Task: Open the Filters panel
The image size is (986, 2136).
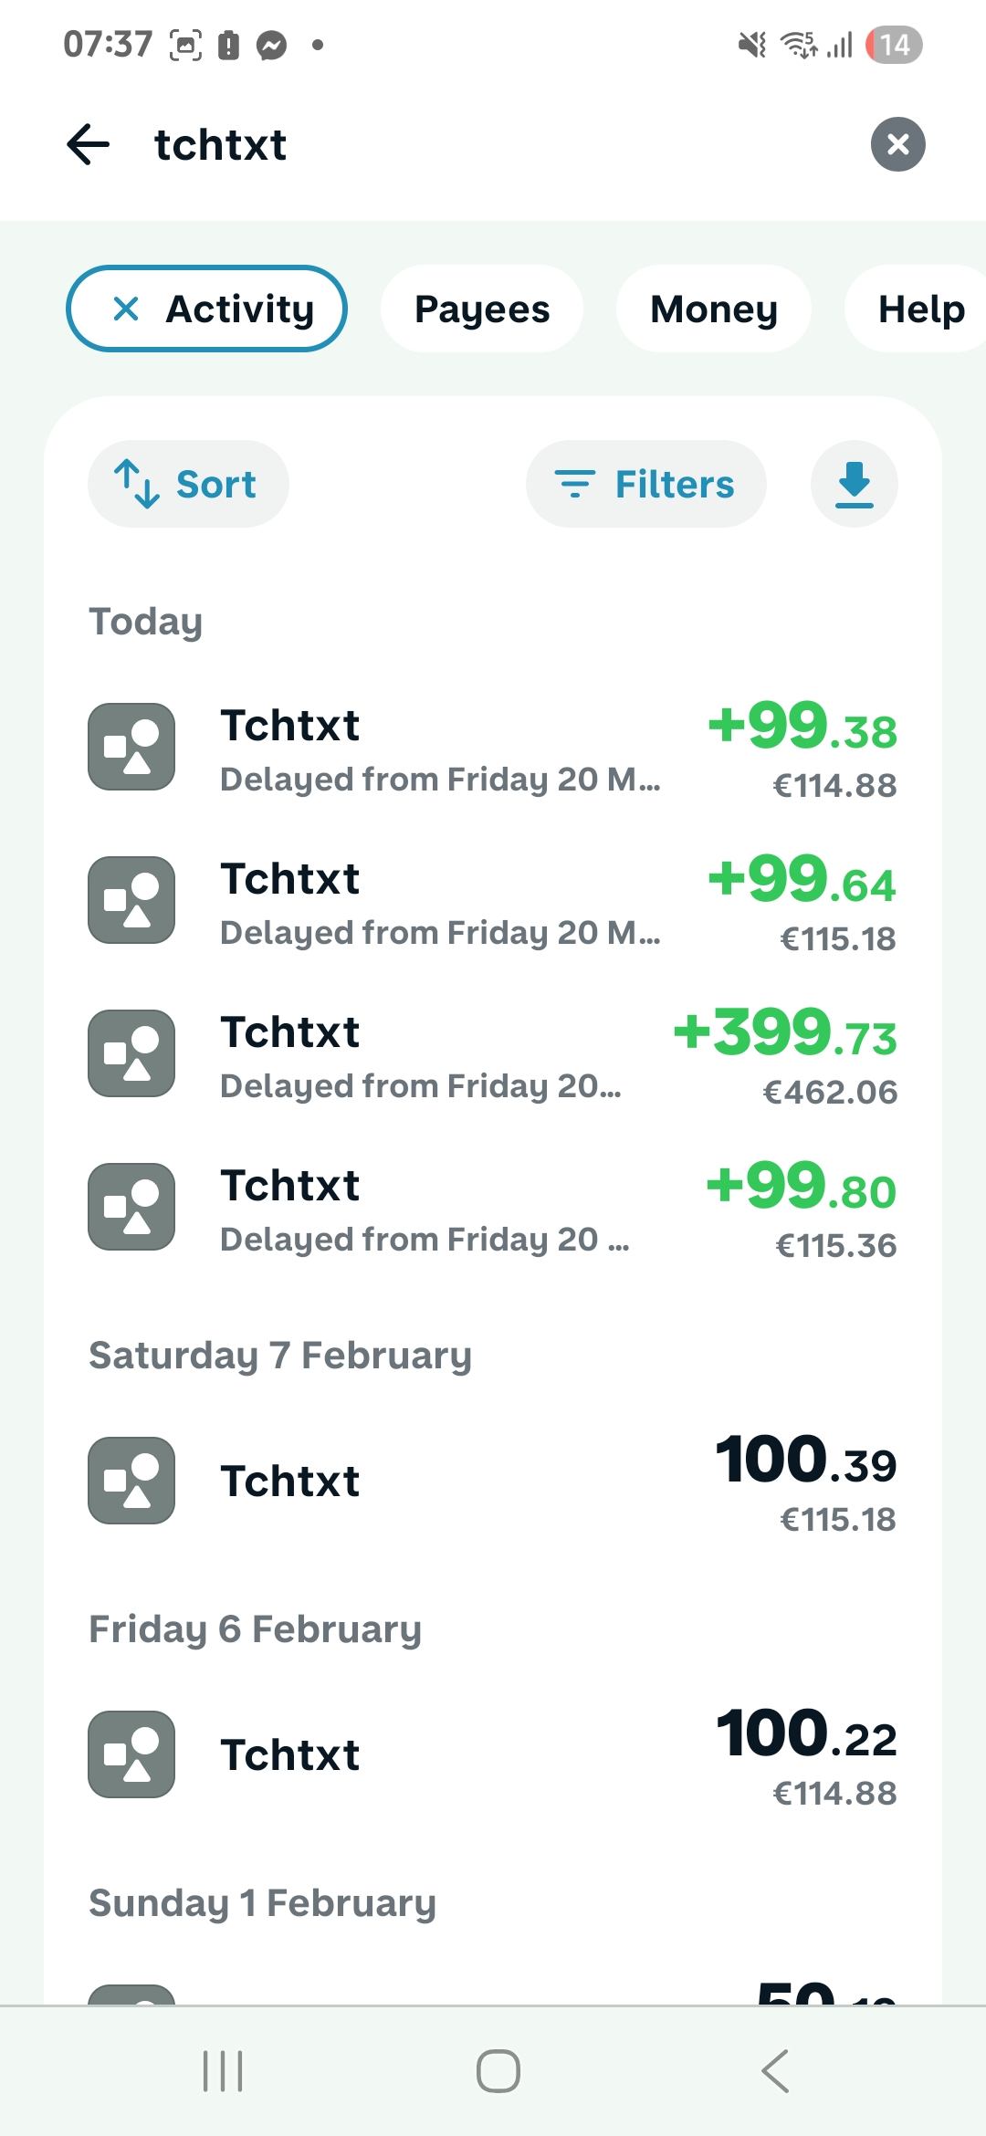Action: click(646, 484)
